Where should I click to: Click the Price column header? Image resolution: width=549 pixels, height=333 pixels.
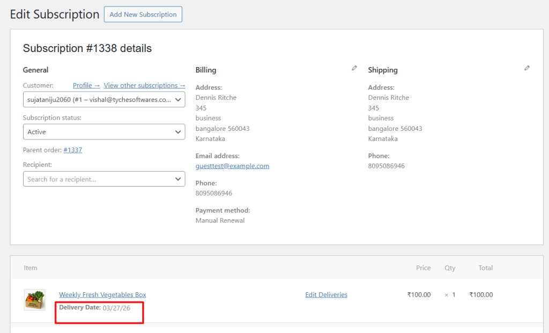(423, 268)
